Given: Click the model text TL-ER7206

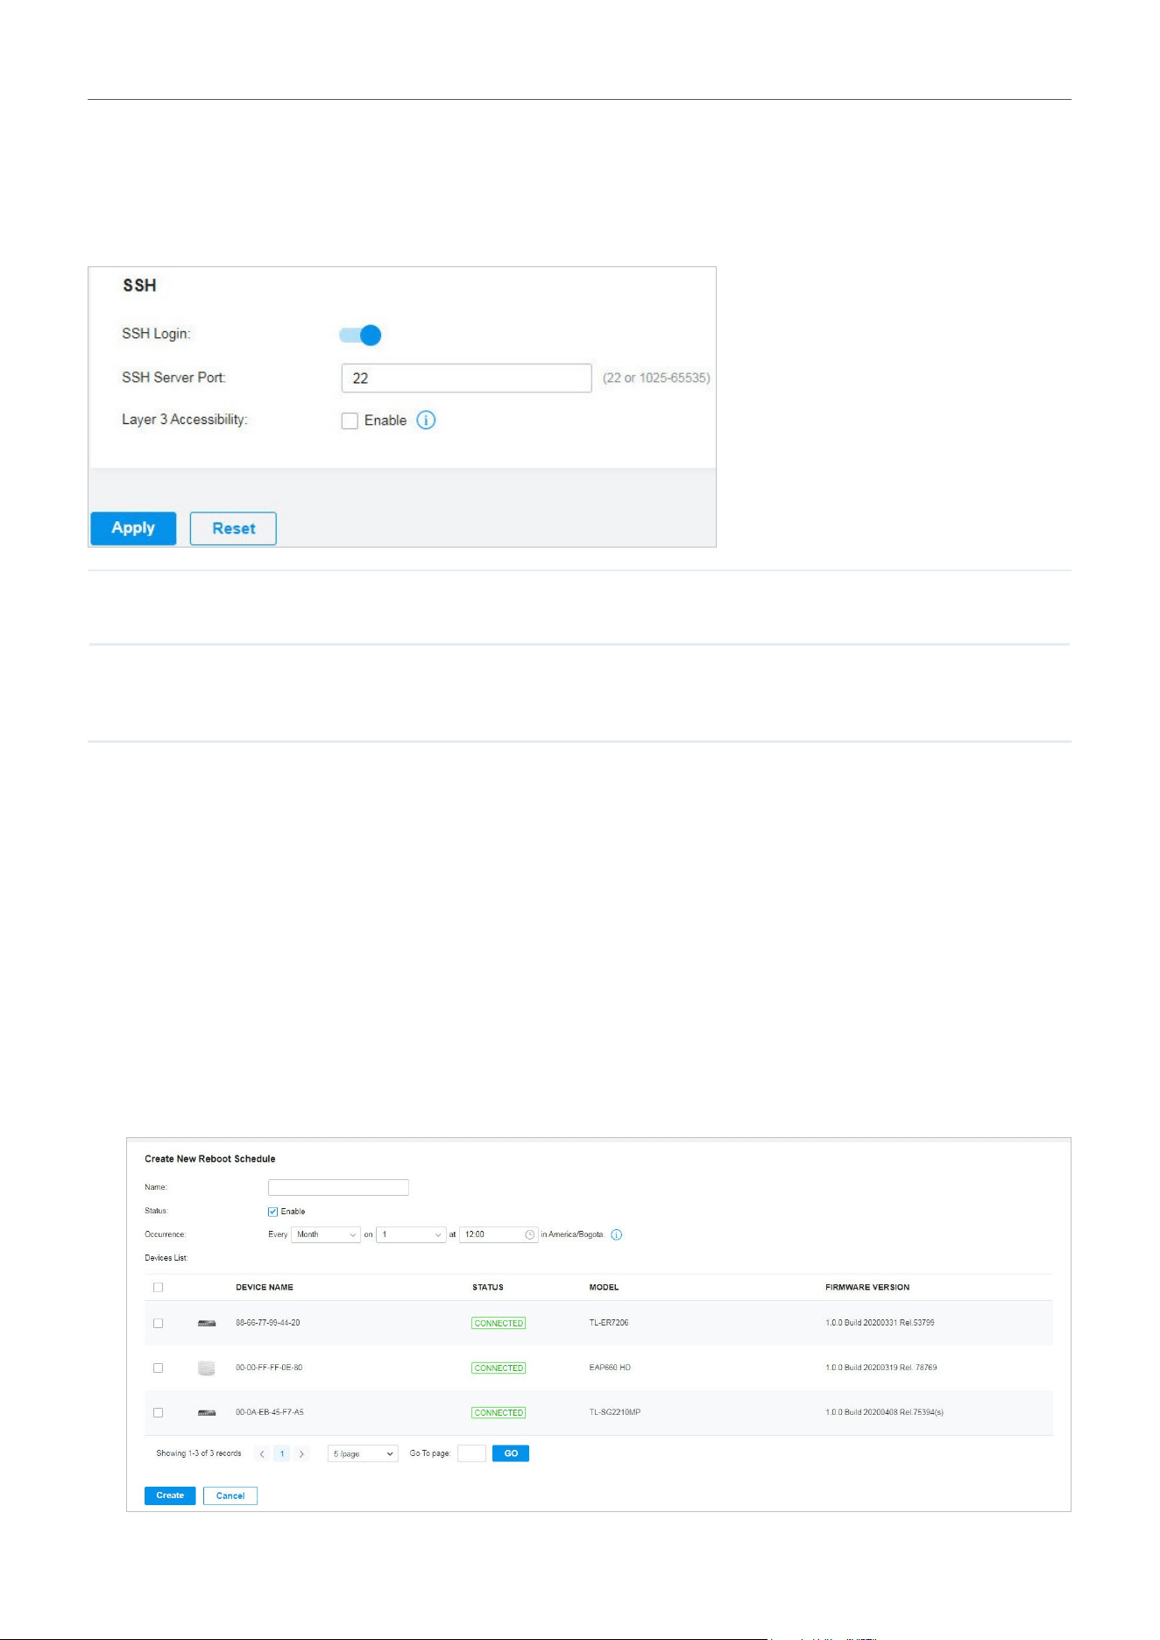Looking at the screenshot, I should (x=609, y=1323).
